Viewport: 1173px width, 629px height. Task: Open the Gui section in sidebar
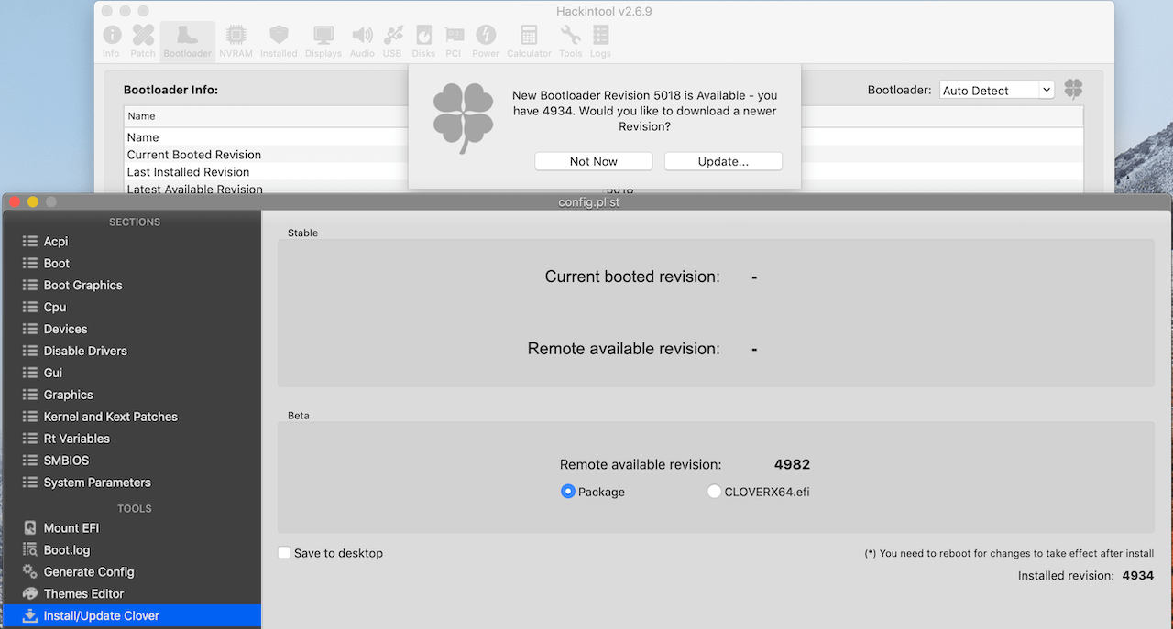coord(132,374)
